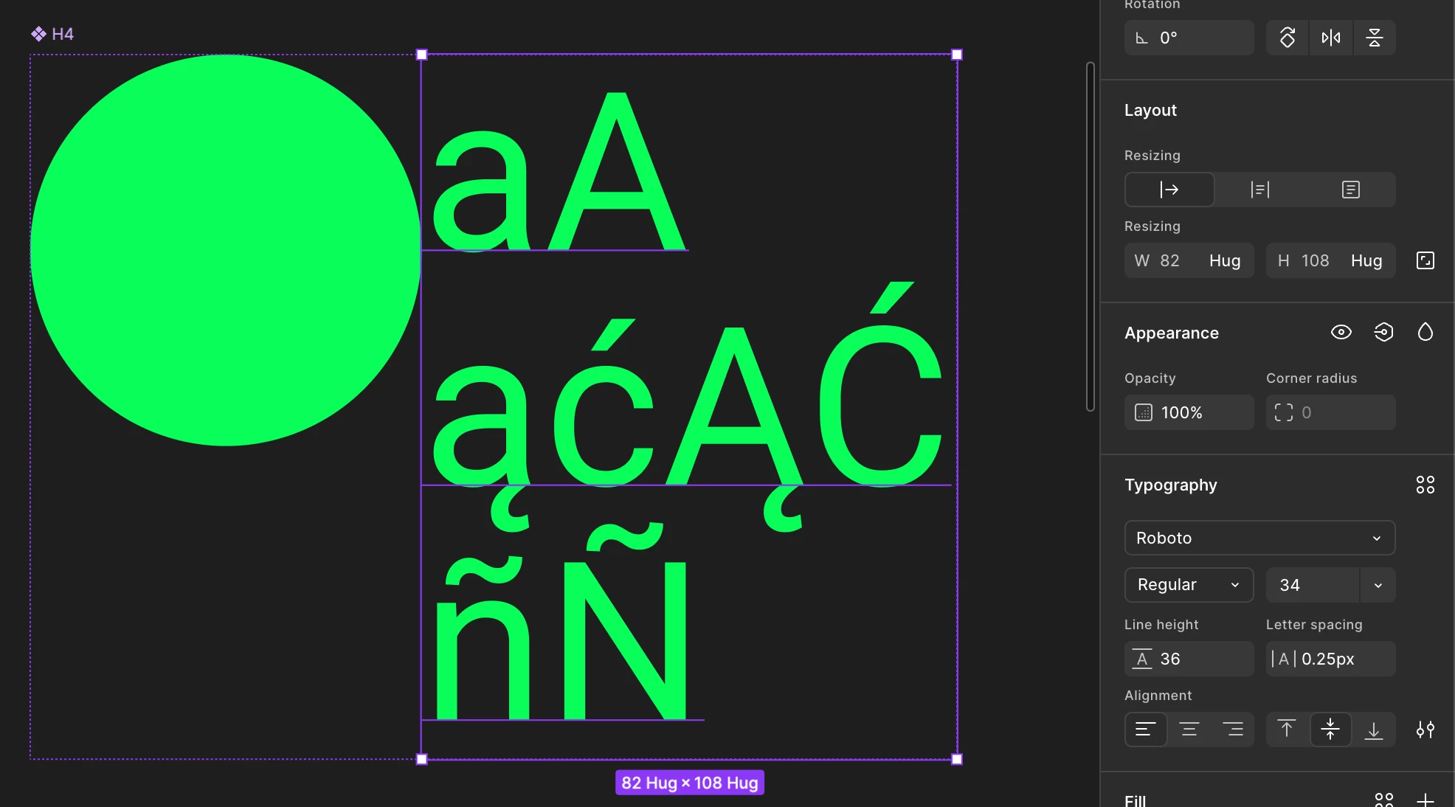Click the flip vertical icon
This screenshot has width=1455, height=807.
click(1374, 38)
